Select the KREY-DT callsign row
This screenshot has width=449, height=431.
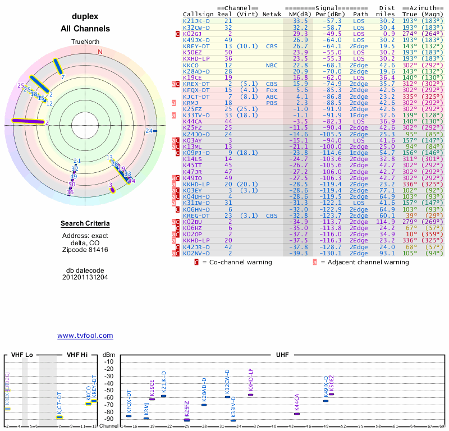[x=196, y=46]
